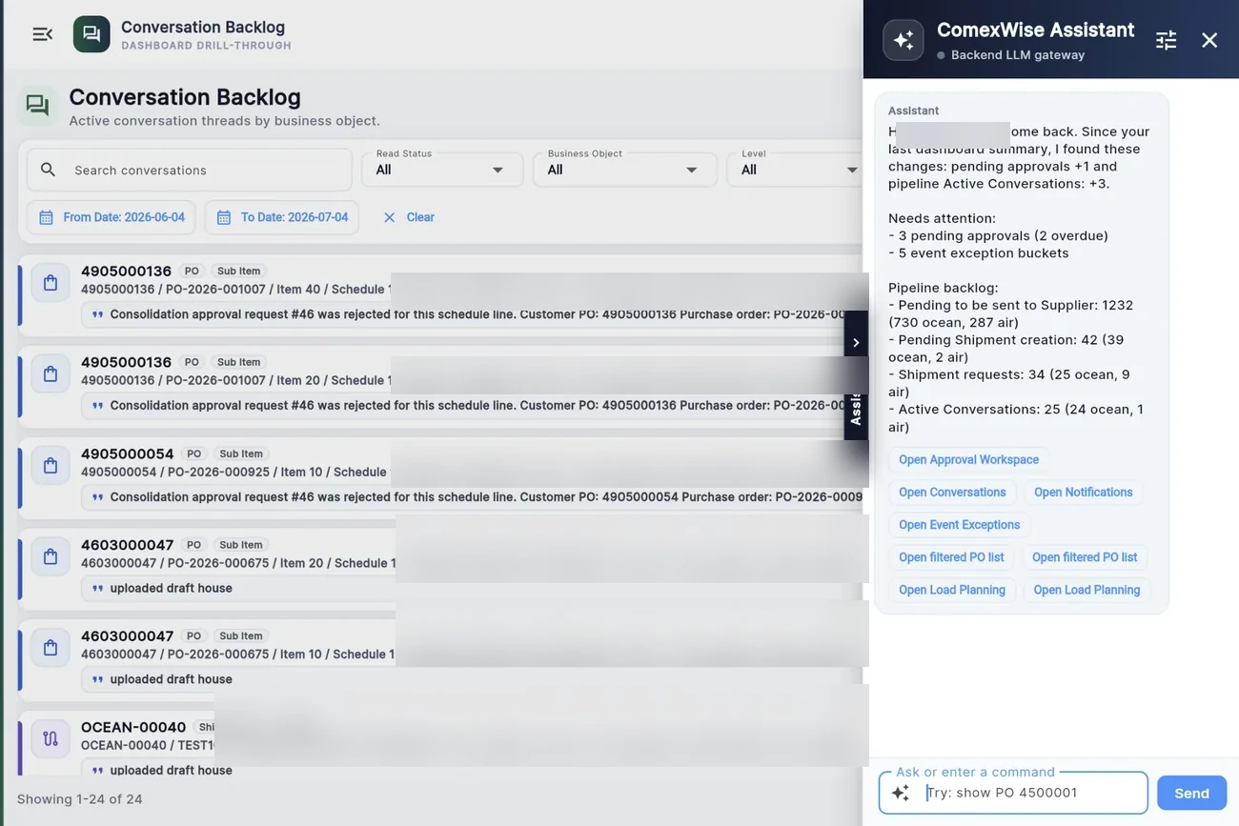Click 'Showing 1-24 of 24' footer text

tap(79, 798)
